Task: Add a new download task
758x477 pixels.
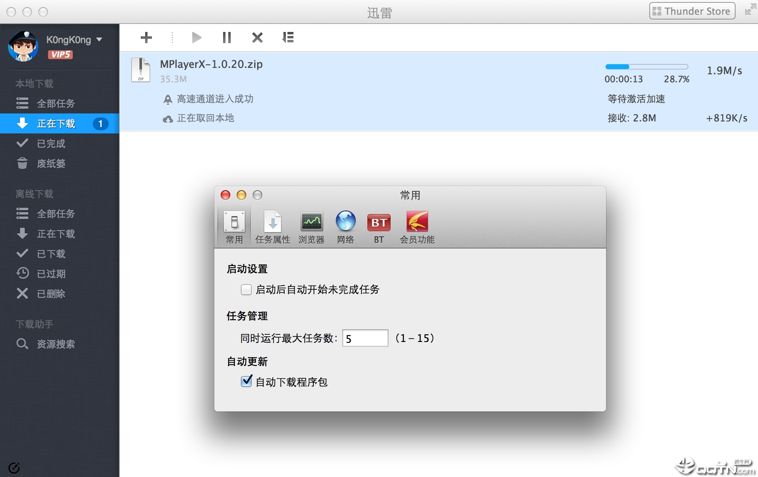Action: (x=146, y=37)
